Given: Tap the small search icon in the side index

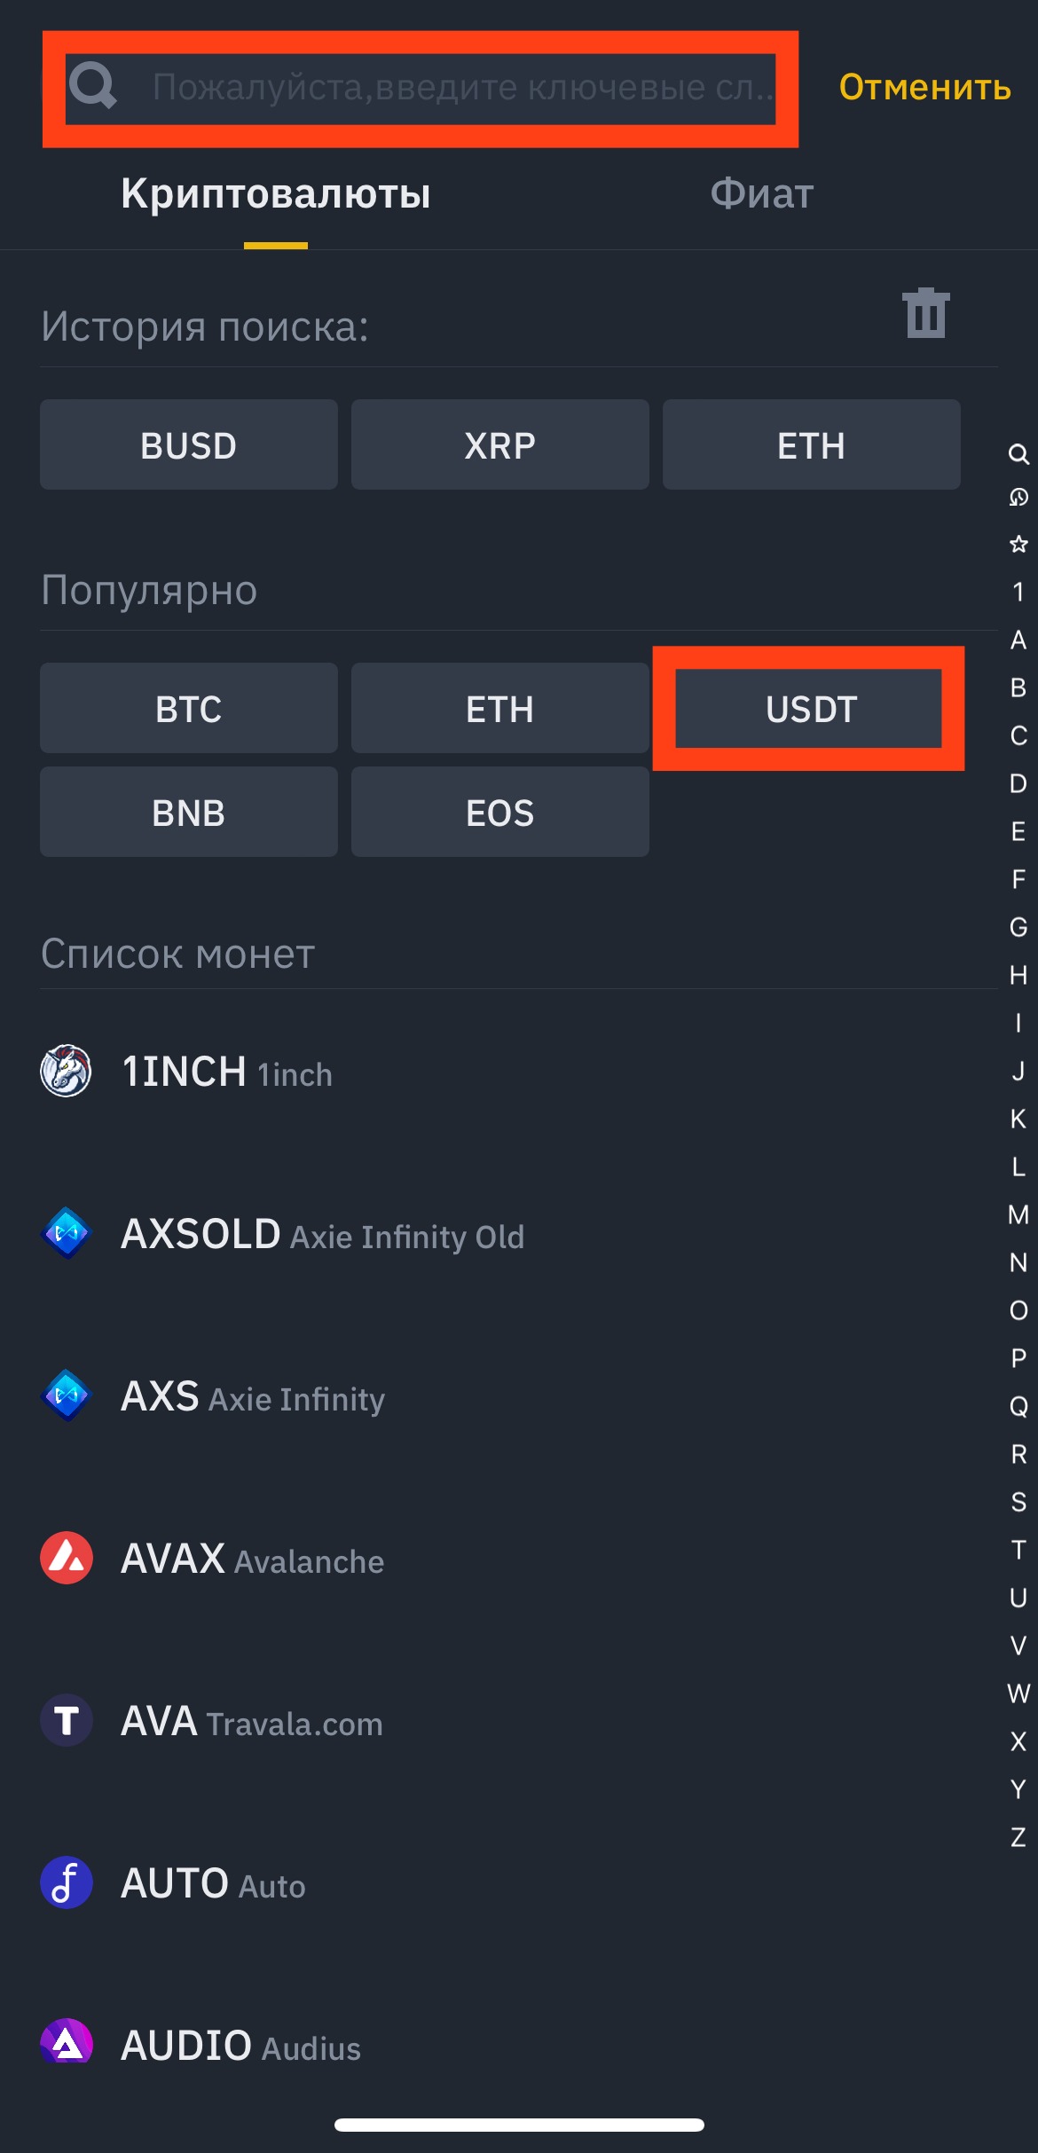Looking at the screenshot, I should [x=1018, y=454].
